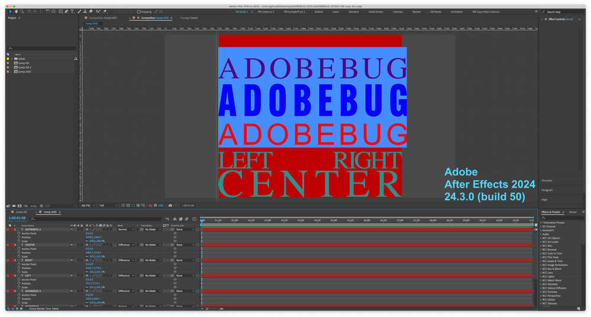This screenshot has height=317, width=591.
Task: Open the Full resolution dropdown
Action: click(x=108, y=205)
